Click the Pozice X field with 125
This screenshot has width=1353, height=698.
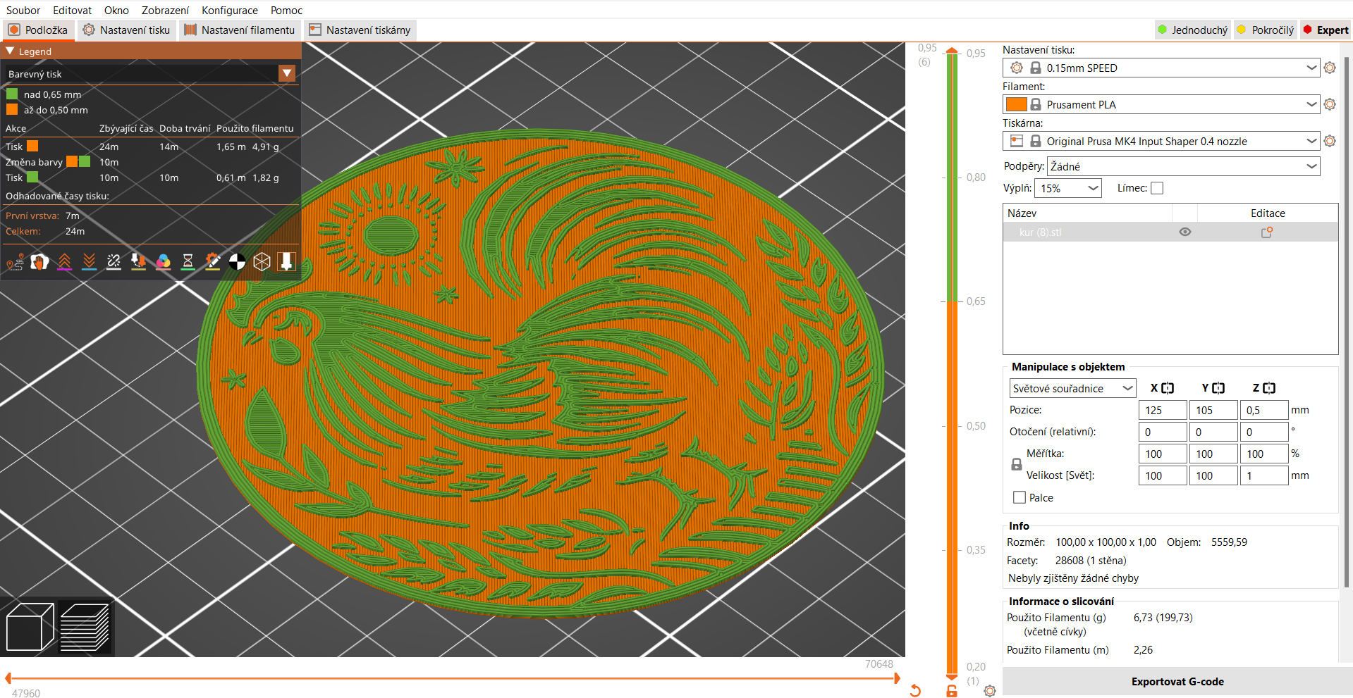coord(1163,410)
